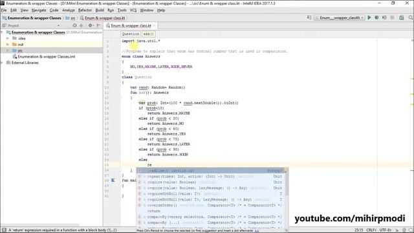Image resolution: width=414 pixels, height=233 pixels.
Task: Open the VCS menu
Action: point(133,10)
